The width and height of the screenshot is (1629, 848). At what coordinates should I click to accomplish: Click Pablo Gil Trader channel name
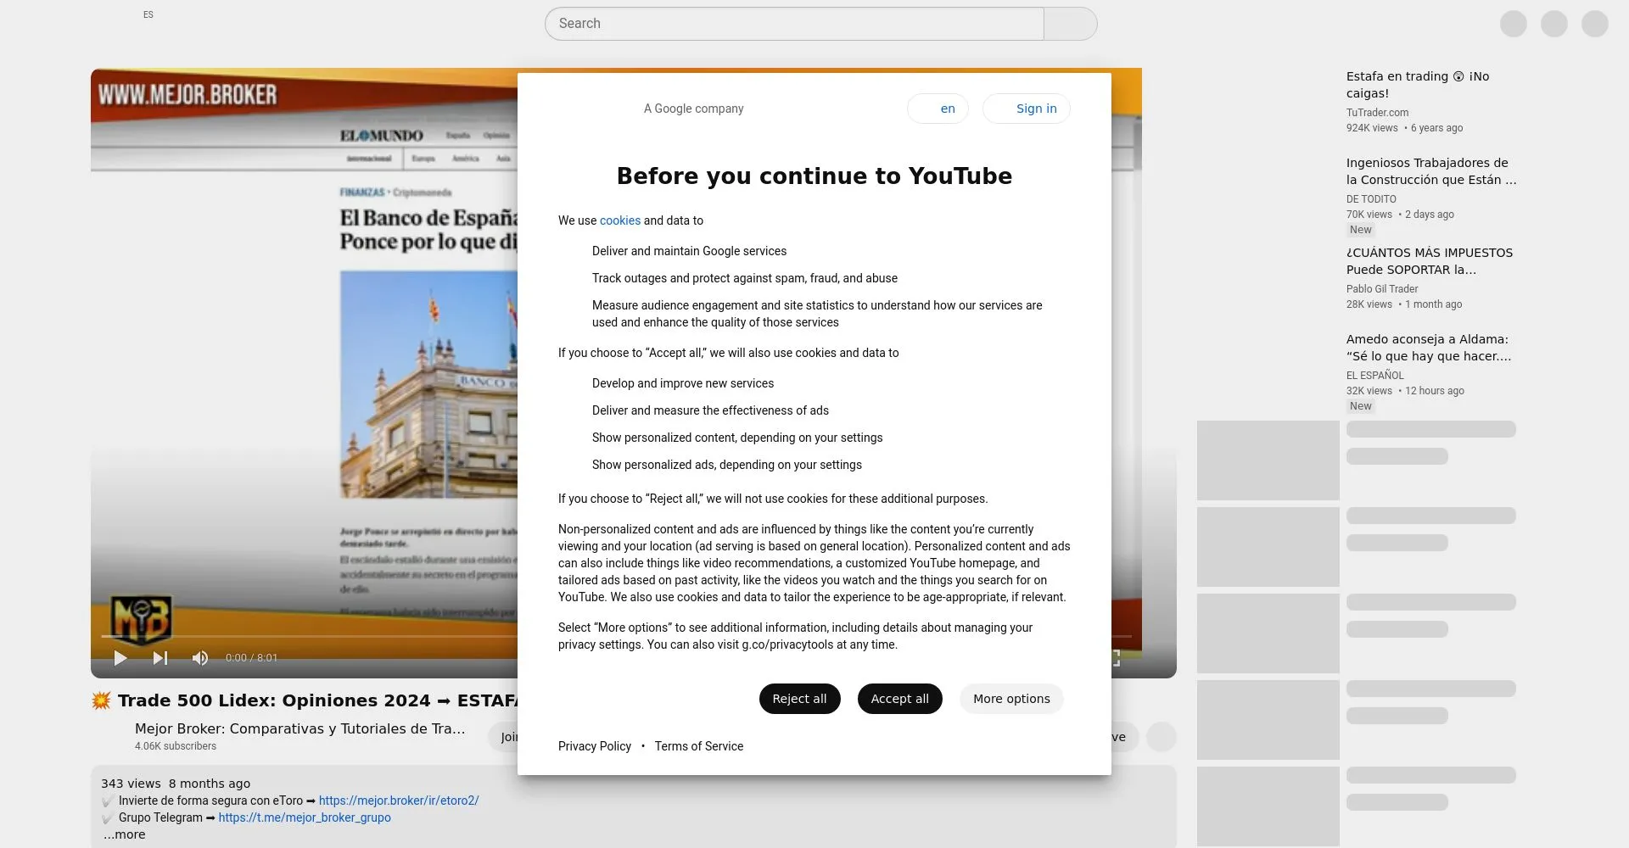click(x=1381, y=289)
